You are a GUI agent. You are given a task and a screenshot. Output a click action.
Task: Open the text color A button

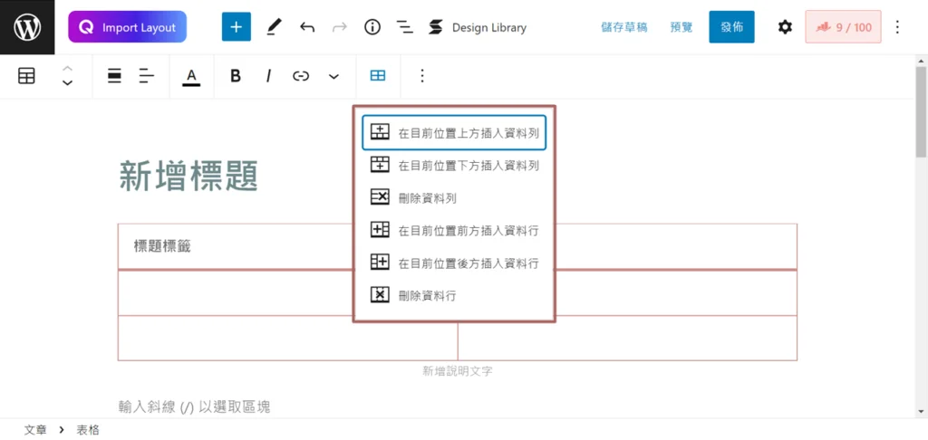pos(191,76)
